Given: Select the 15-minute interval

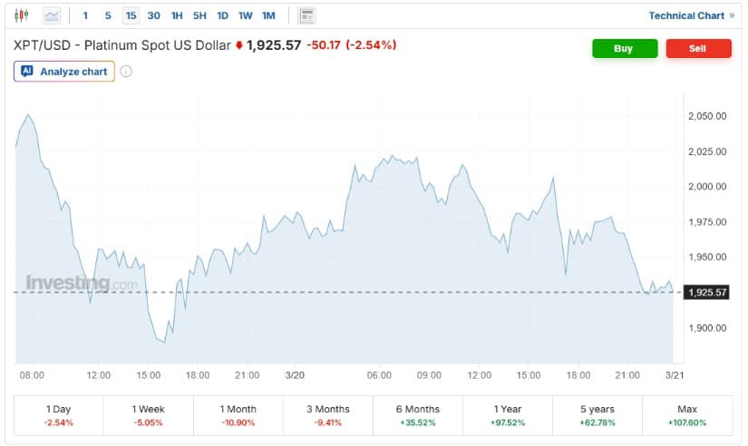Looking at the screenshot, I should (x=131, y=15).
